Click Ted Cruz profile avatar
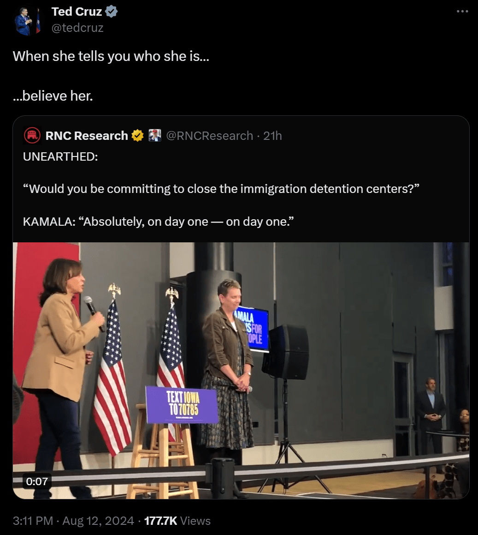Screen dimensions: 478x535 28,21
